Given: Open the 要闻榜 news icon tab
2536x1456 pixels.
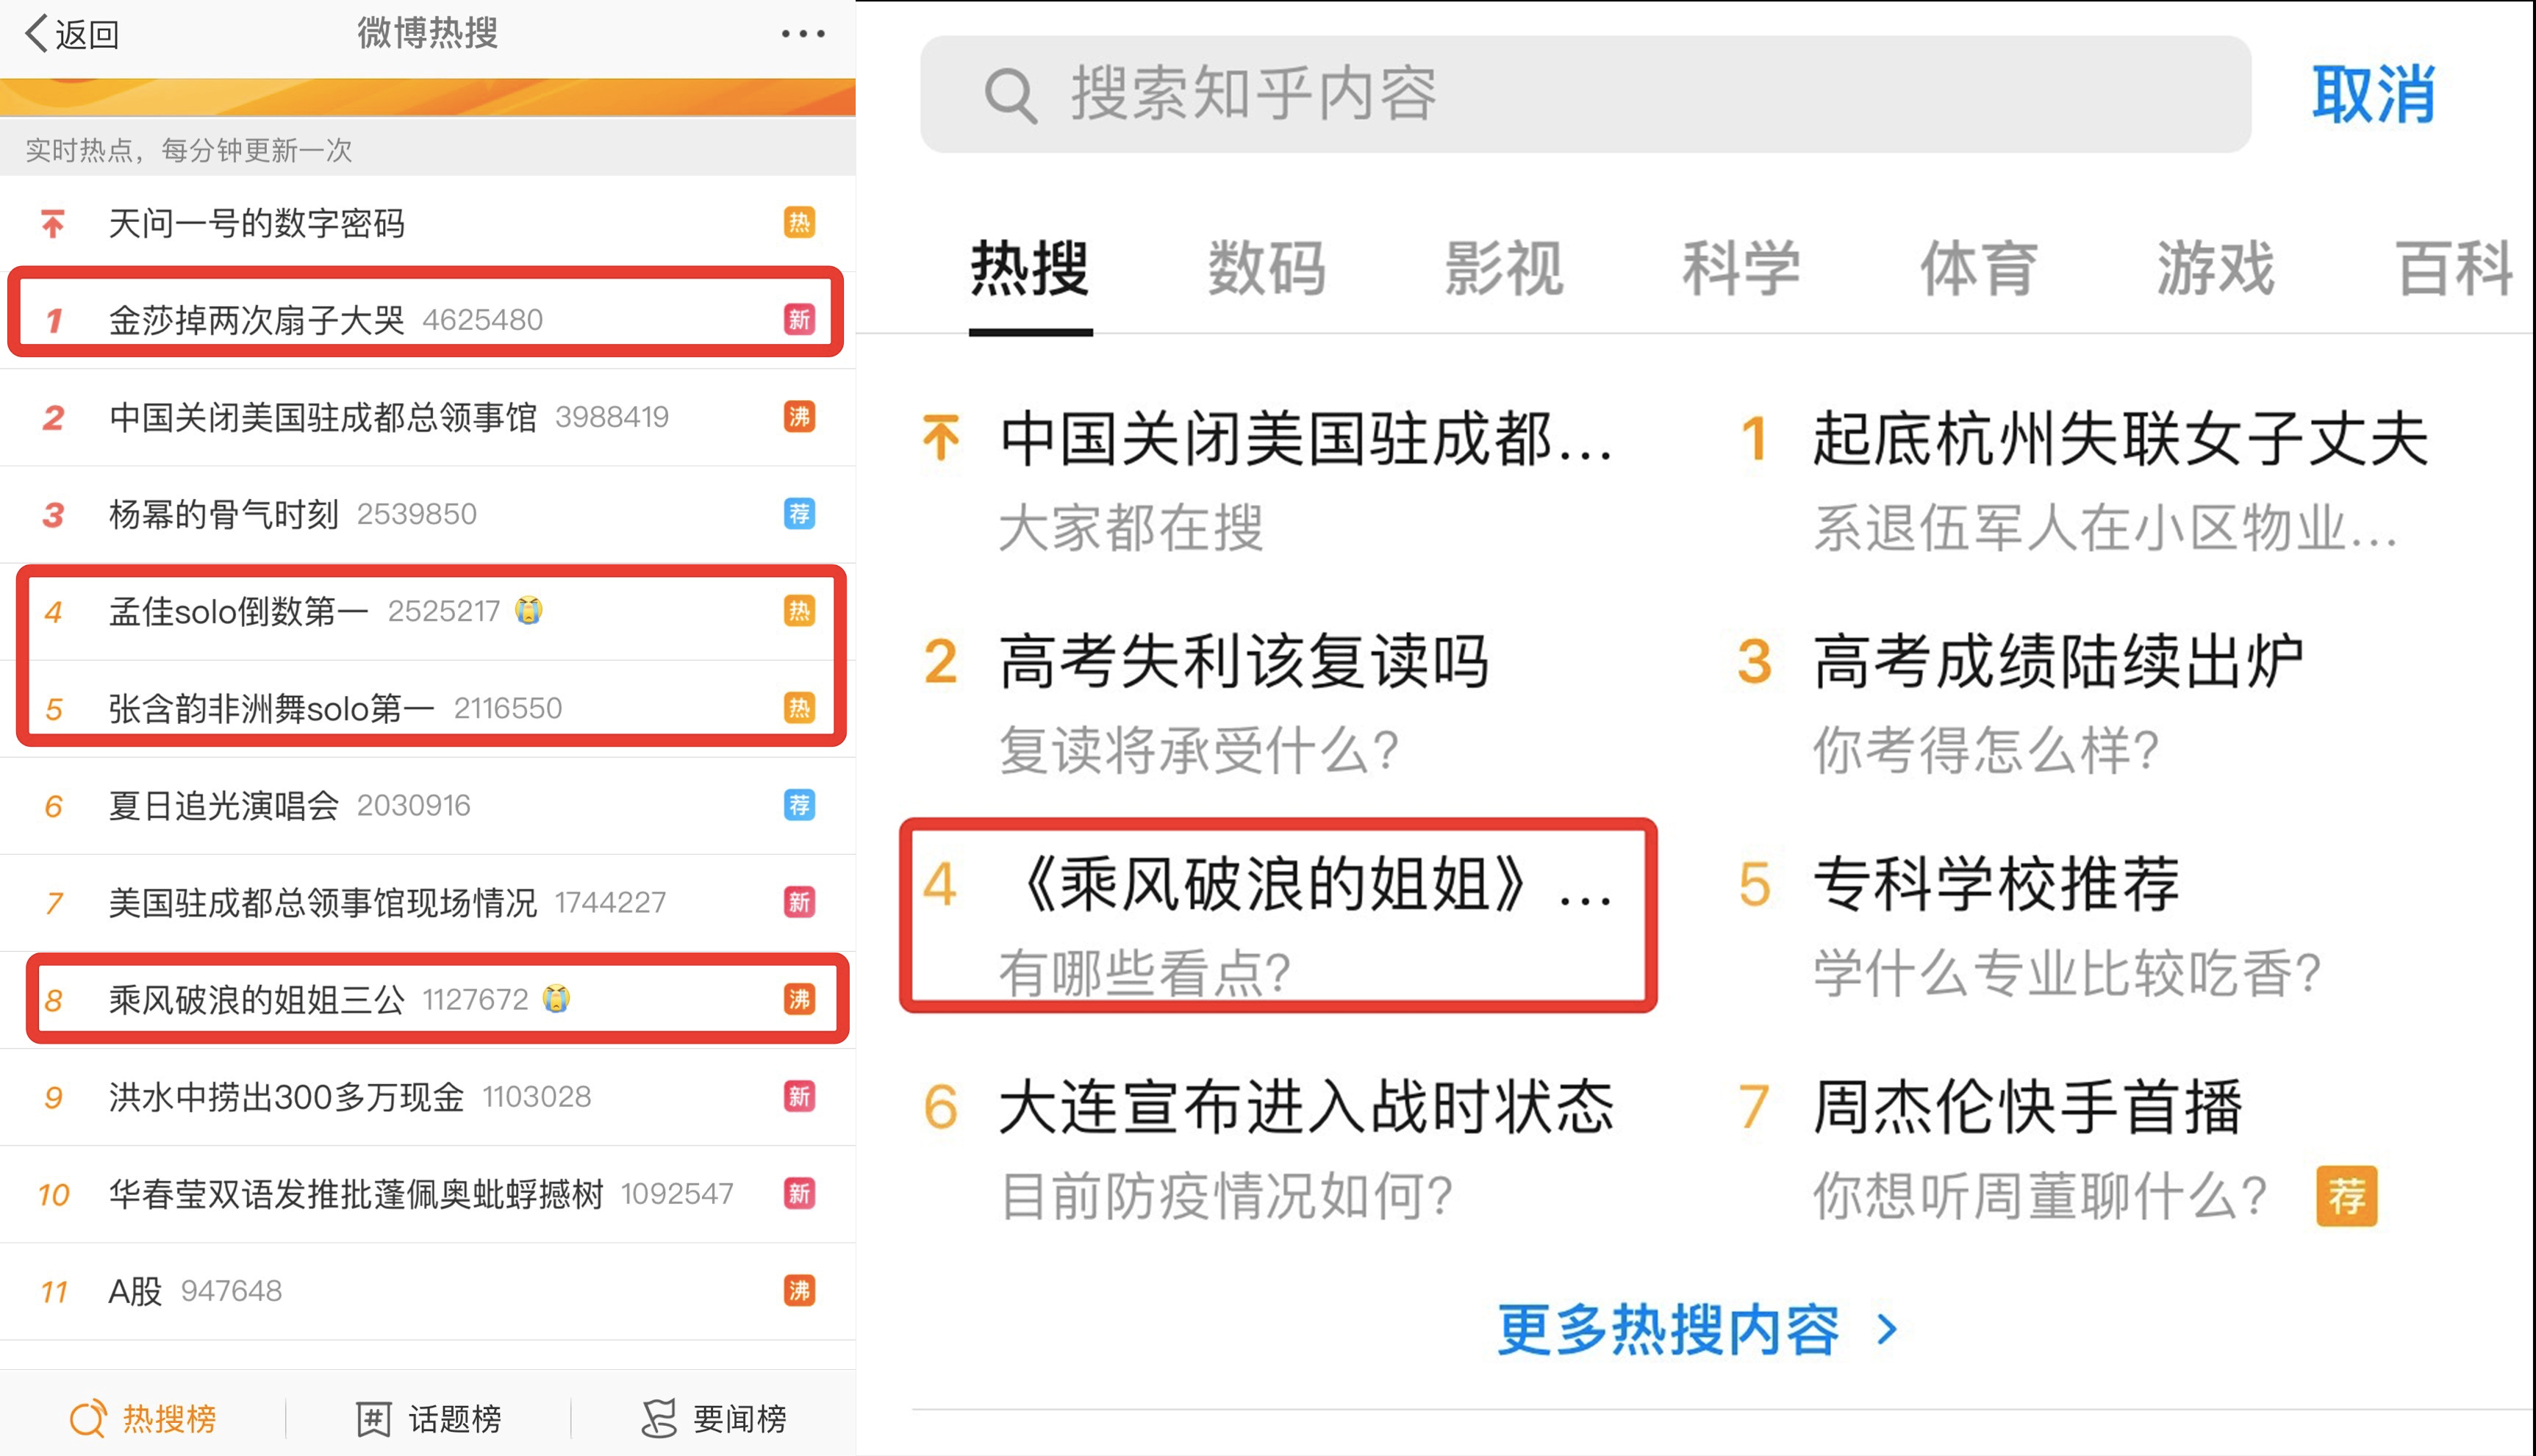Looking at the screenshot, I should coord(659,1418).
